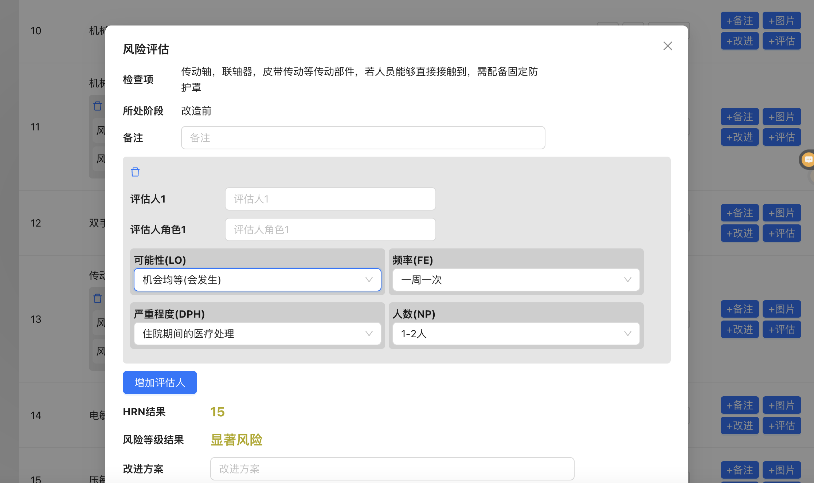Expand the 人数(NP) dropdown
The width and height of the screenshot is (814, 483).
516,334
